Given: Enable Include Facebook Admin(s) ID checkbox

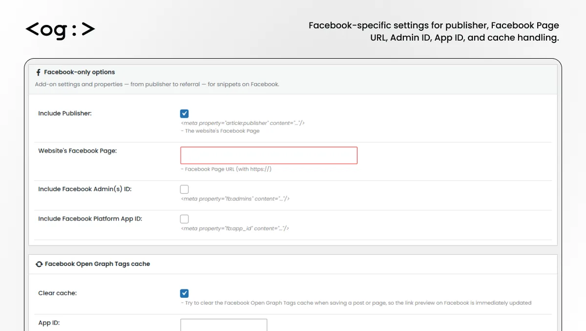Looking at the screenshot, I should coord(184,189).
